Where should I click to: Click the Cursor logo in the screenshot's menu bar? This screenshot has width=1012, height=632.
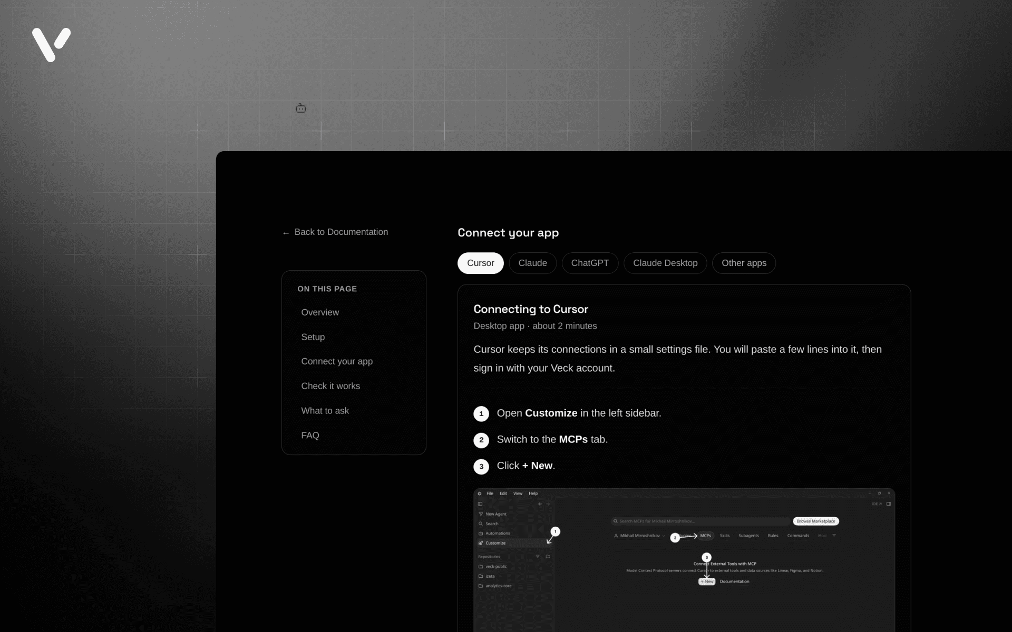480,493
